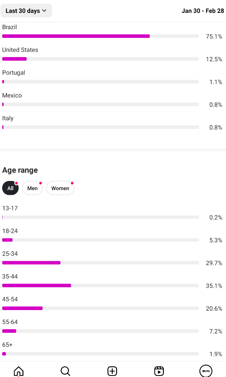Open the BVN profile avatar
This screenshot has height=377, width=226.
(x=206, y=371)
